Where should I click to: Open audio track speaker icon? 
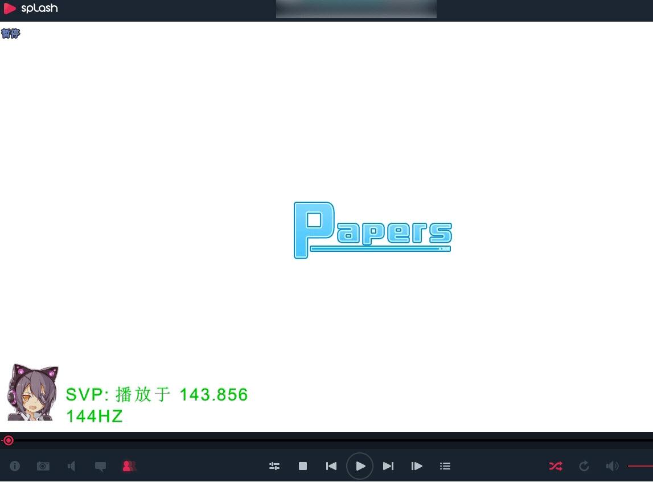[x=71, y=465]
